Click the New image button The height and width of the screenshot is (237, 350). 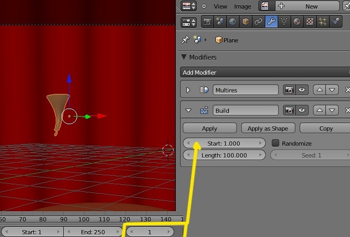[311, 6]
